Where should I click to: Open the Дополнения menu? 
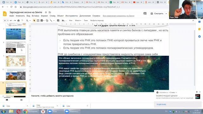tap(85, 16)
